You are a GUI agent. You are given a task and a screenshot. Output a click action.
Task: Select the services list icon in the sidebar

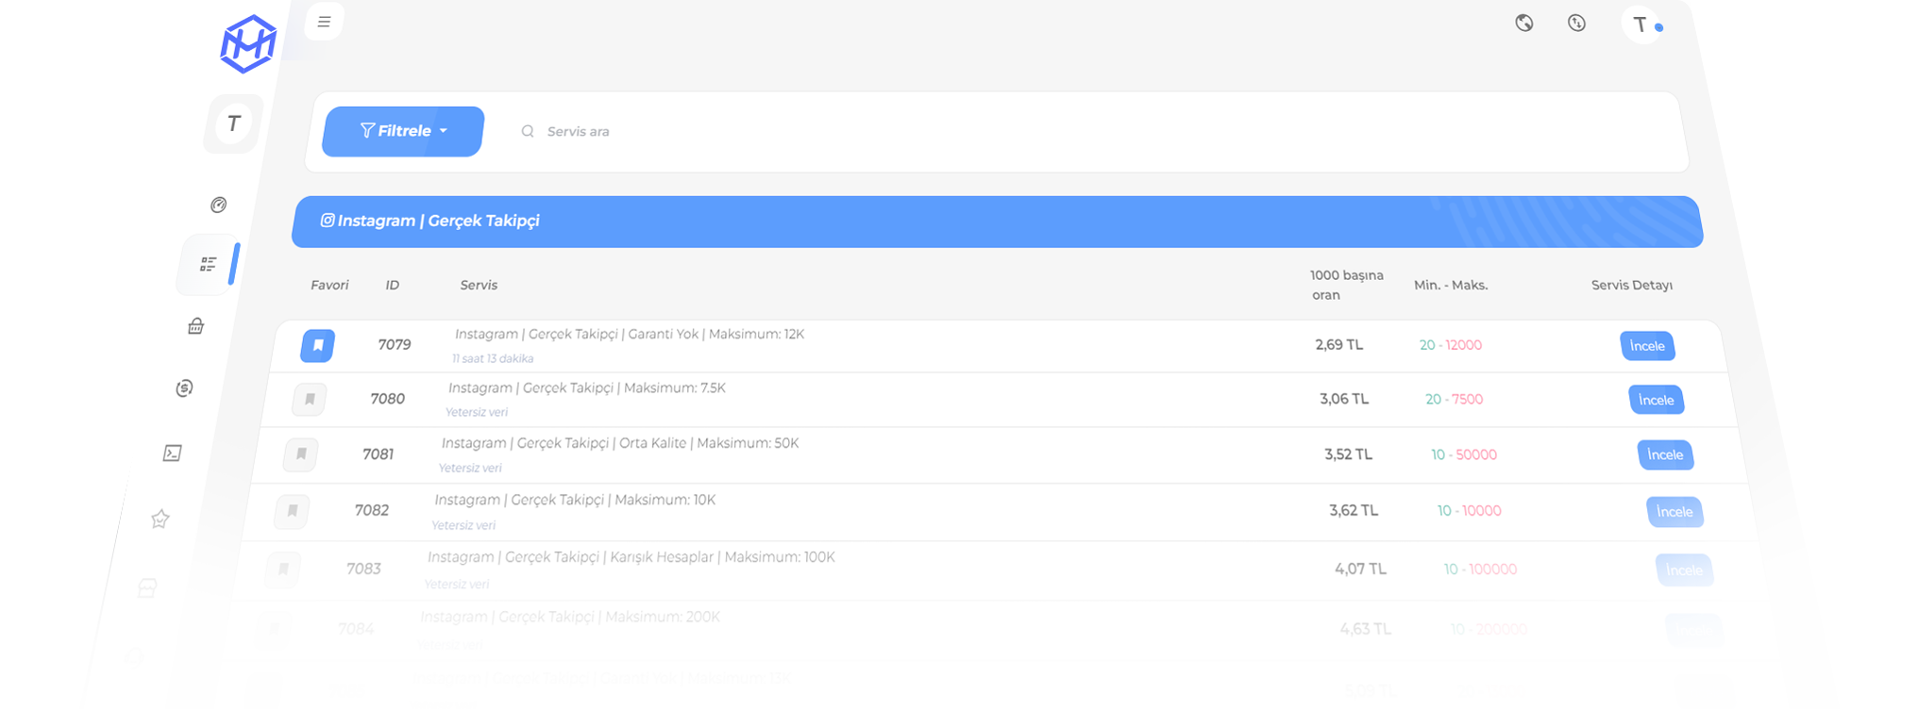(x=209, y=264)
